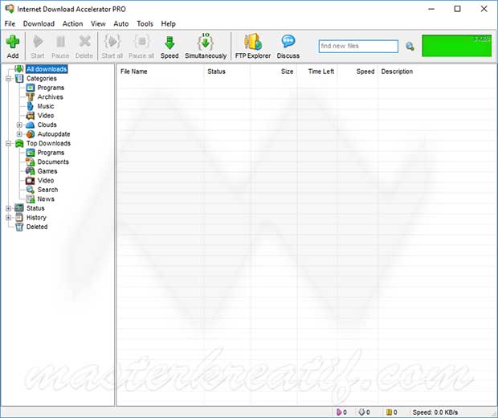Open the Tools menu

click(145, 23)
